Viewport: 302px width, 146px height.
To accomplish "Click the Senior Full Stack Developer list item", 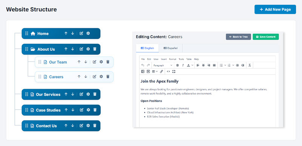I will coord(168,108).
